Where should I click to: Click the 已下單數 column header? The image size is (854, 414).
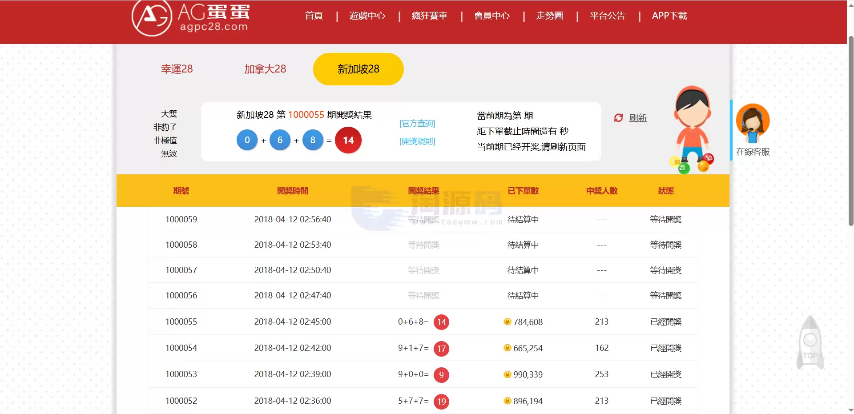(x=523, y=191)
